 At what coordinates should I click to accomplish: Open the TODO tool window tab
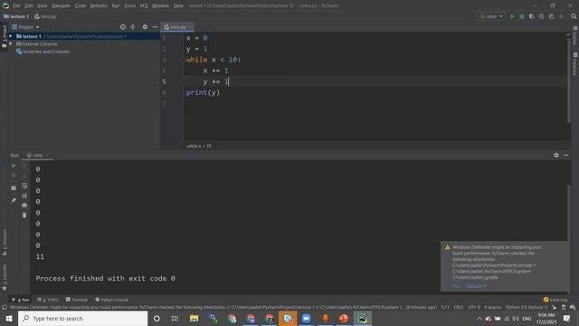pyautogui.click(x=48, y=300)
